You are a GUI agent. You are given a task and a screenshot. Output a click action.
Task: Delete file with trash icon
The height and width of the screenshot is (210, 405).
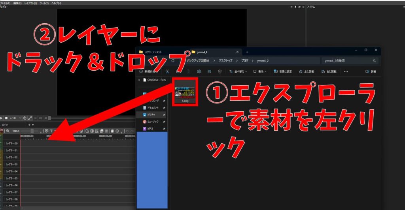point(220,71)
